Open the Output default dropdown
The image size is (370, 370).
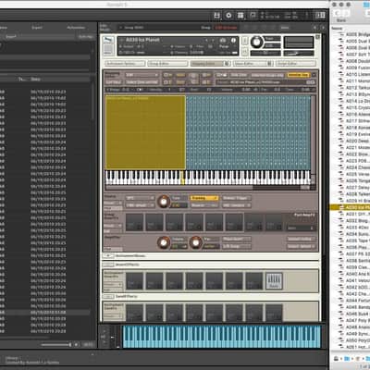pos(301,246)
